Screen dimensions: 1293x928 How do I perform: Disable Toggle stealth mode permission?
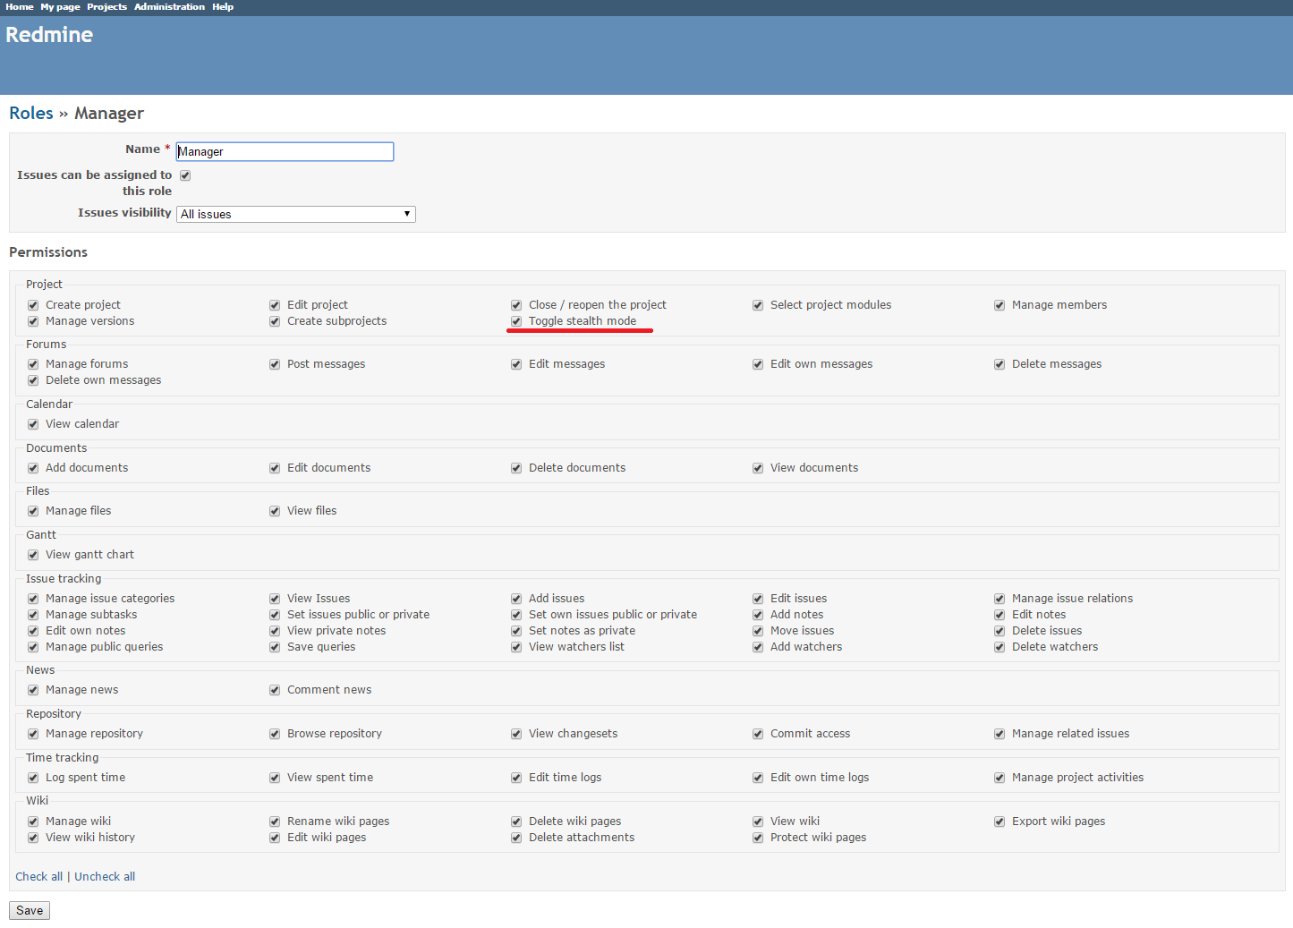click(516, 321)
